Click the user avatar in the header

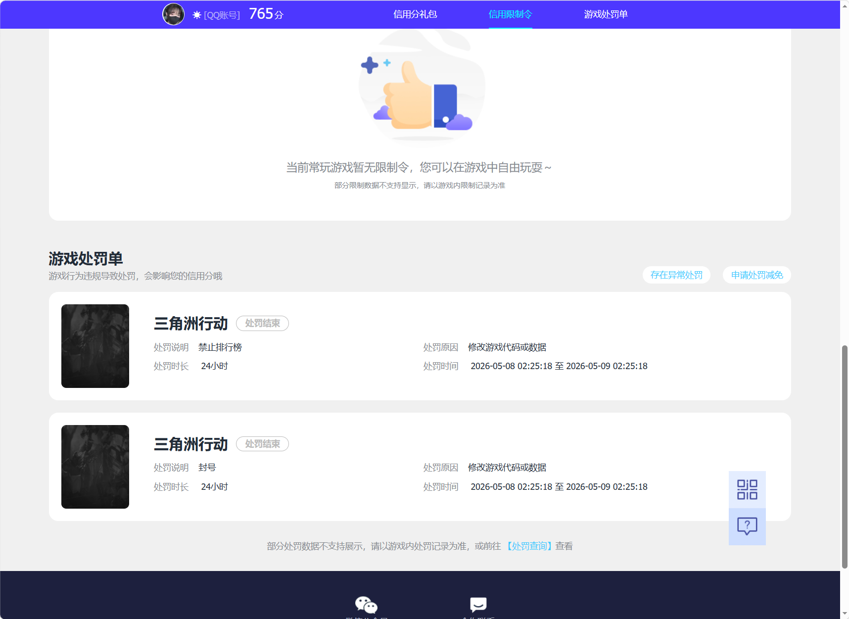click(173, 14)
